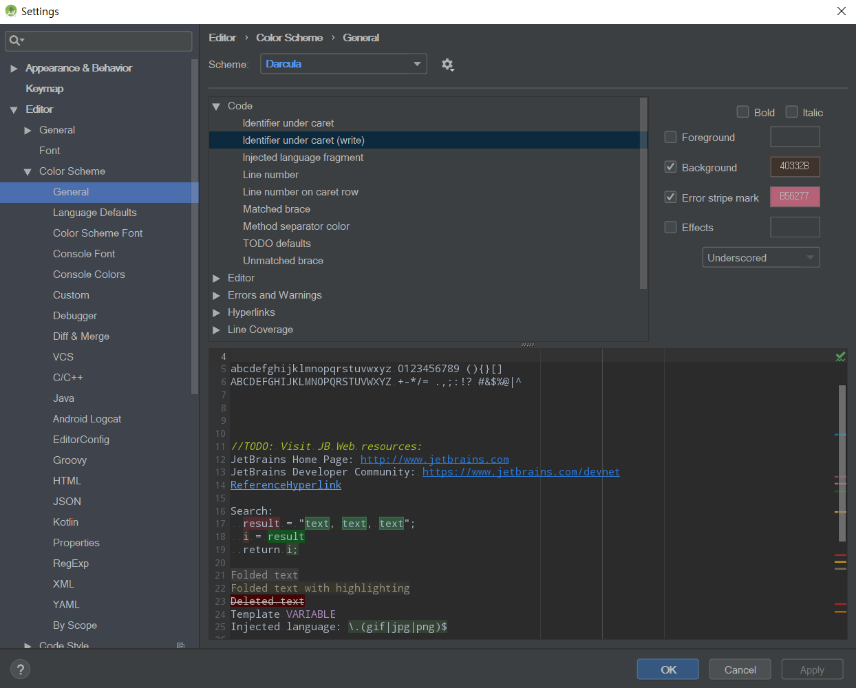Enable the Effects checkbox

pos(671,227)
